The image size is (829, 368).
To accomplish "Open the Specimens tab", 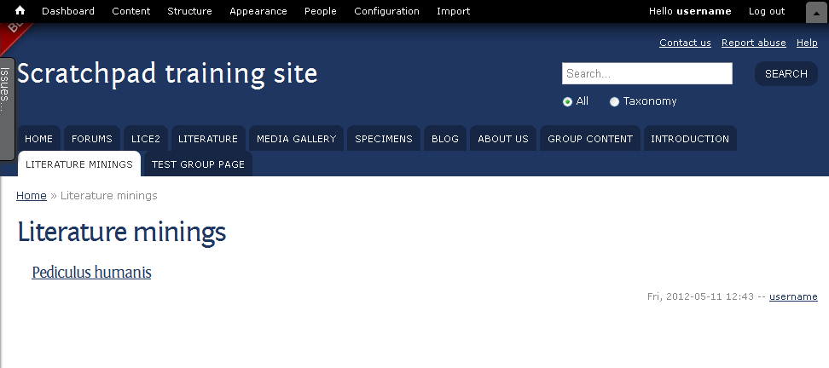I will (383, 138).
